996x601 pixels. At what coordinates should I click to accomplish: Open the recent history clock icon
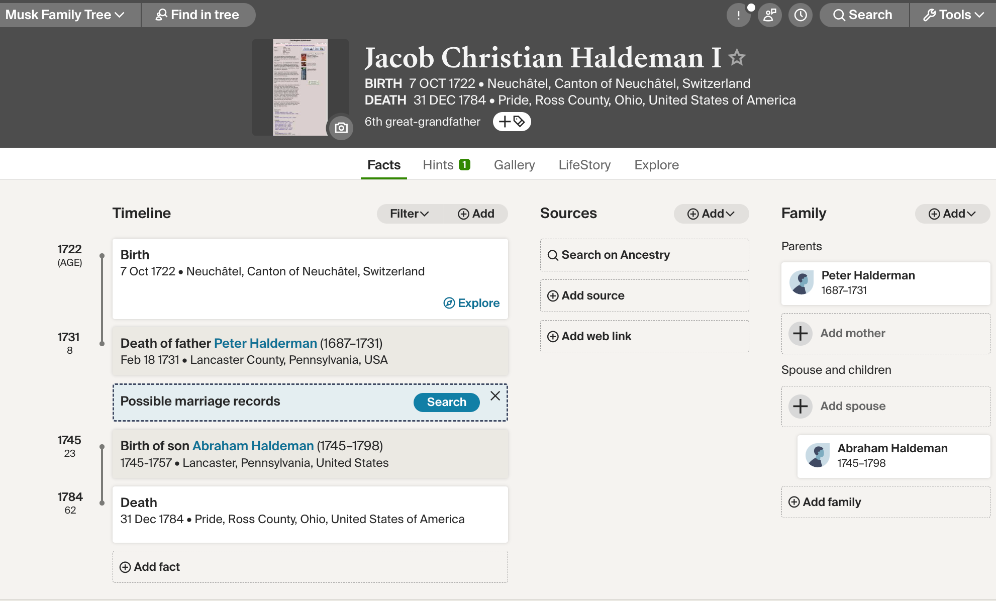[x=801, y=15]
